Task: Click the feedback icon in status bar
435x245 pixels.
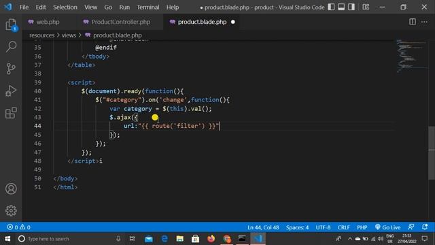Action: pyautogui.click(x=411, y=227)
